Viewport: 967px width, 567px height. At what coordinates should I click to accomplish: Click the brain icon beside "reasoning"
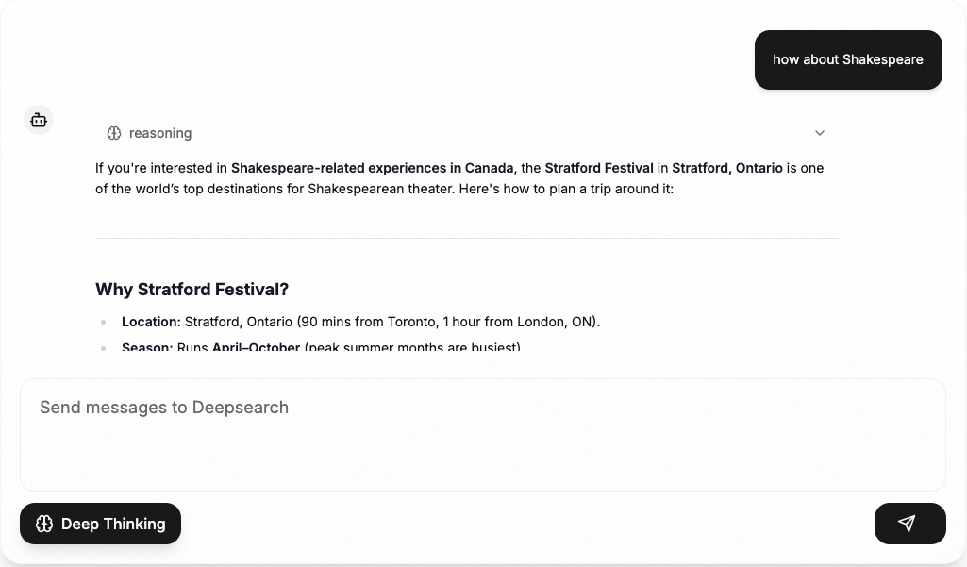114,133
